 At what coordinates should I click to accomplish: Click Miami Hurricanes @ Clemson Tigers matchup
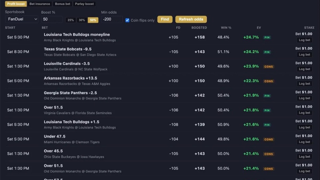click(x=72, y=142)
